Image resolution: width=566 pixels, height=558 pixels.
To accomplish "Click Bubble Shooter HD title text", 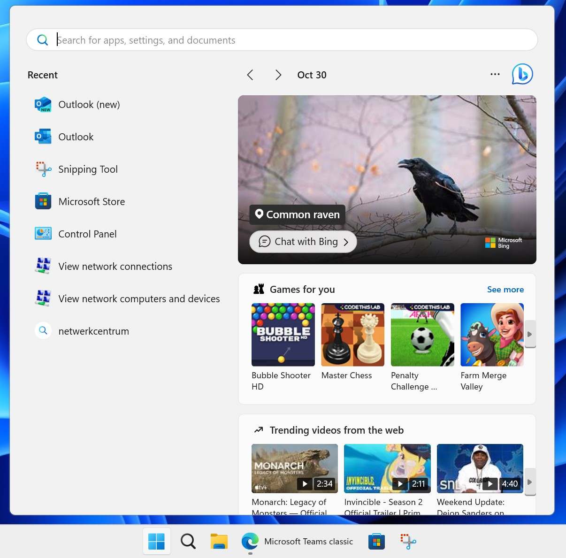I will (x=281, y=381).
